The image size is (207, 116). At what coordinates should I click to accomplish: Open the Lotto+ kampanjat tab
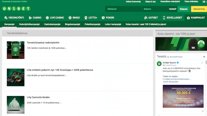pyautogui.click(x=113, y=24)
